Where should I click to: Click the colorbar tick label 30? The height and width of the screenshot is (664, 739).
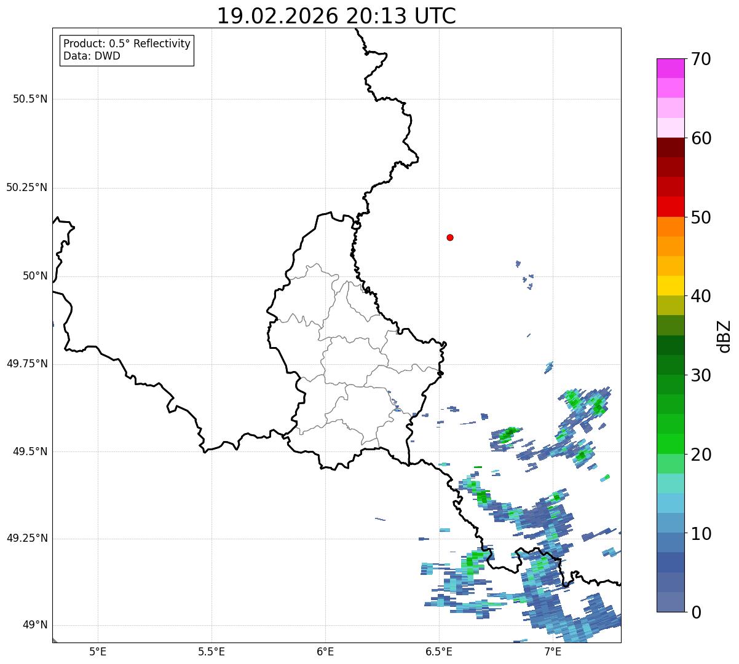(x=701, y=375)
